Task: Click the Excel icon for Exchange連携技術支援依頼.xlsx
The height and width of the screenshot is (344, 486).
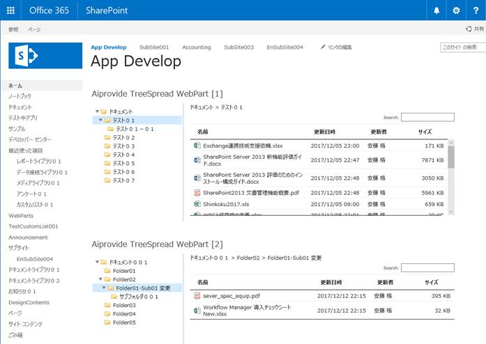Action: [x=197, y=146]
